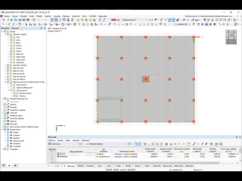Switch to the Plochy tab

point(128,166)
